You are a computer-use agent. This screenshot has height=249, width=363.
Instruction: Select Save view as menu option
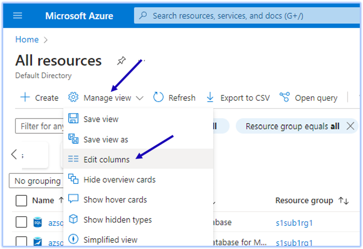coord(106,139)
